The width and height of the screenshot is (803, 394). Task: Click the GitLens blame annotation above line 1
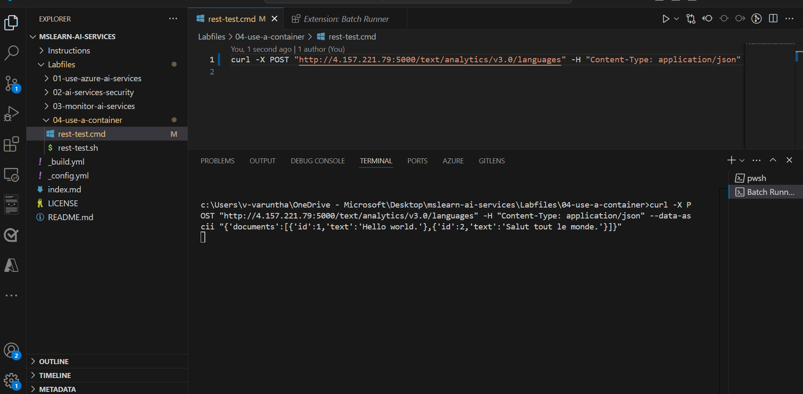click(288, 49)
